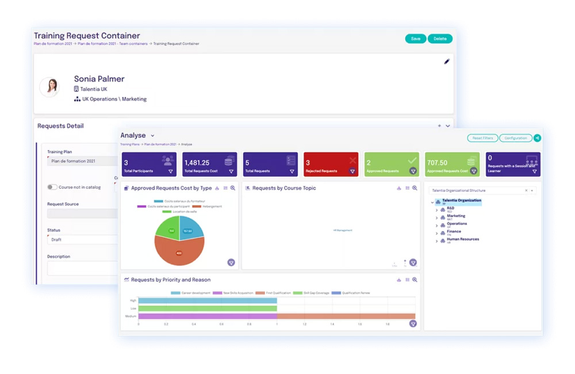This screenshot has height=374, width=575.
Task: Click the filter button on pie chart panel
Action: pos(231,263)
